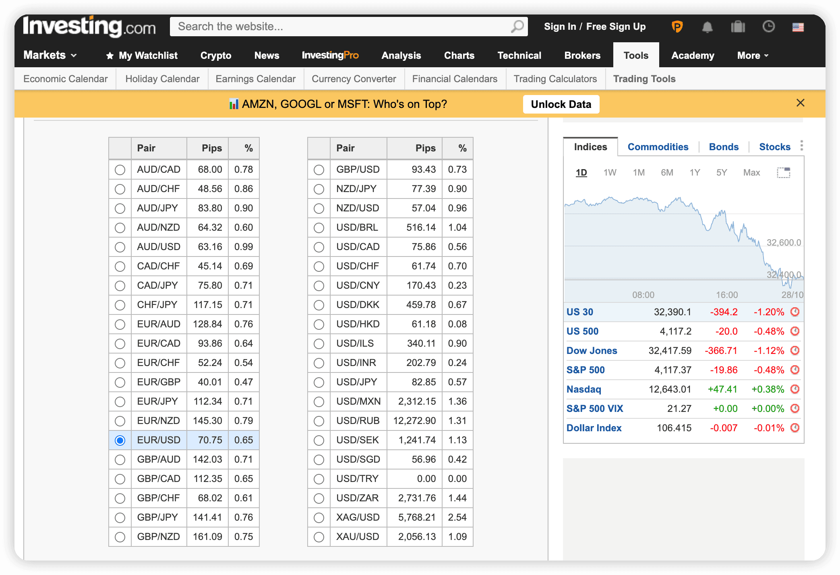The height and width of the screenshot is (575, 840).
Task: Open the InvestingPro shield icon
Action: pos(677,27)
